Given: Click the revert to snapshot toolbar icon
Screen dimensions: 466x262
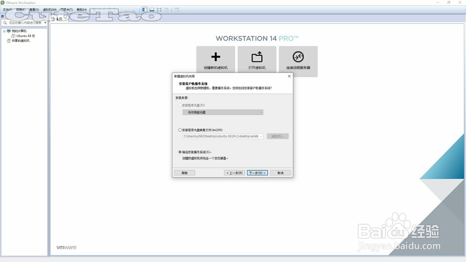Looking at the screenshot, I should point(127,9).
